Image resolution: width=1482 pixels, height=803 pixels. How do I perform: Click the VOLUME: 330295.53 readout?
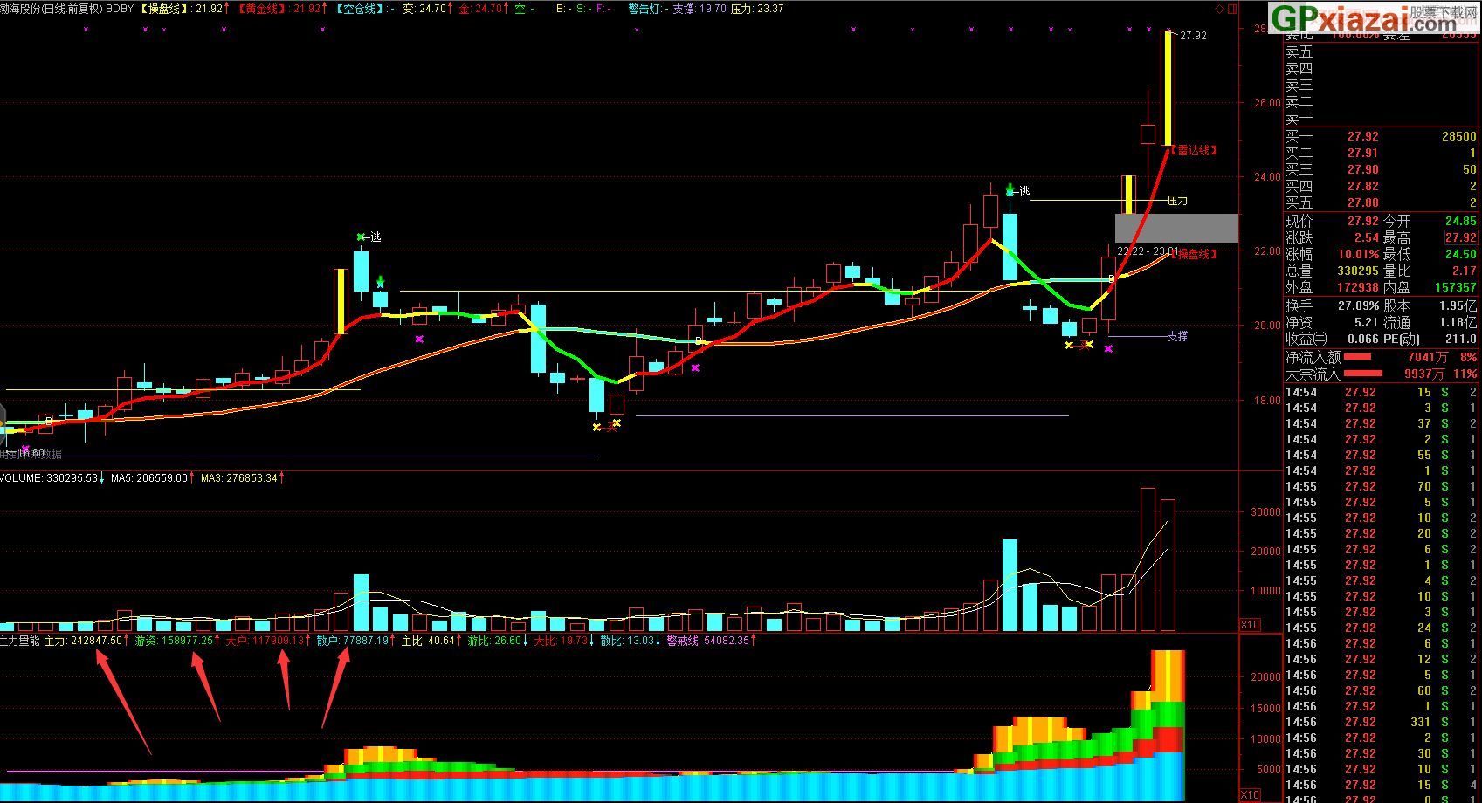pyautogui.click(x=50, y=477)
